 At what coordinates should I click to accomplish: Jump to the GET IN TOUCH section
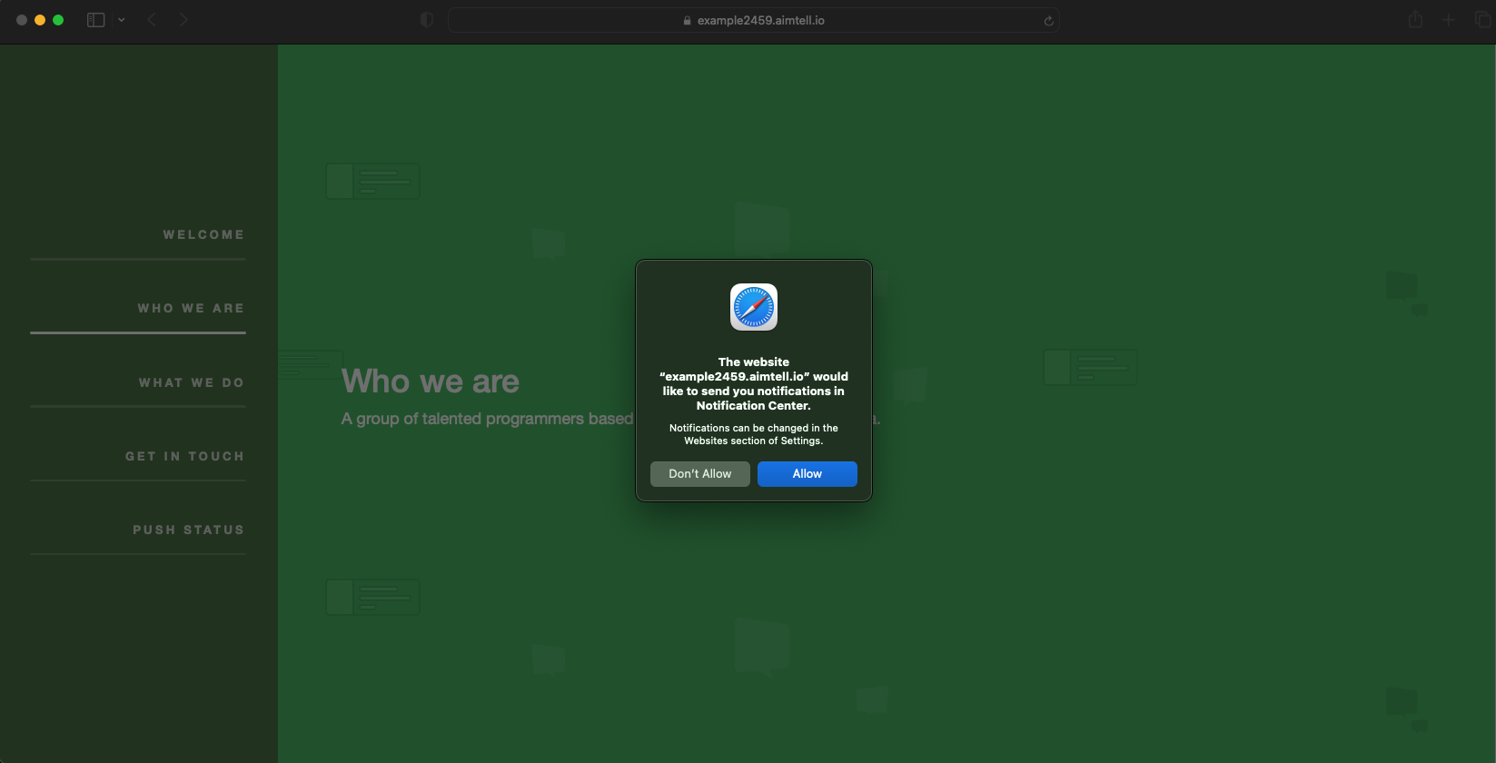coord(184,457)
